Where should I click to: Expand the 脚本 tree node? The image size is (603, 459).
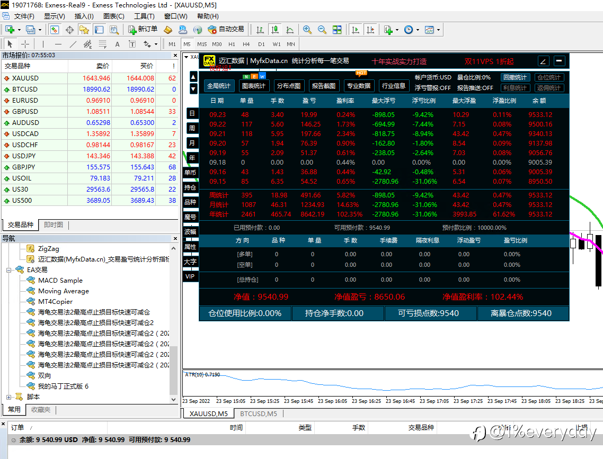[x=8, y=397]
